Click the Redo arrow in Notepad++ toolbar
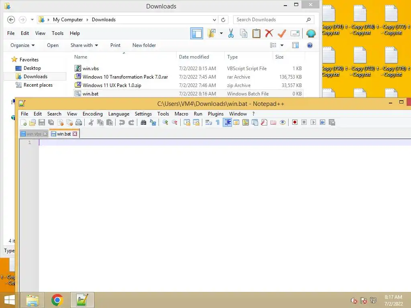This screenshot has width=411, height=308. click(131, 122)
